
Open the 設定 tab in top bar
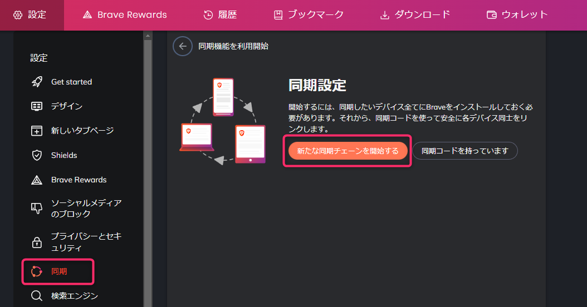(30, 15)
